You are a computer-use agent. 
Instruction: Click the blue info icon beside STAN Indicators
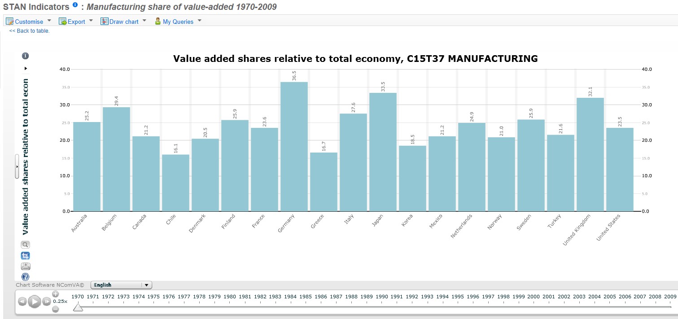point(75,5)
